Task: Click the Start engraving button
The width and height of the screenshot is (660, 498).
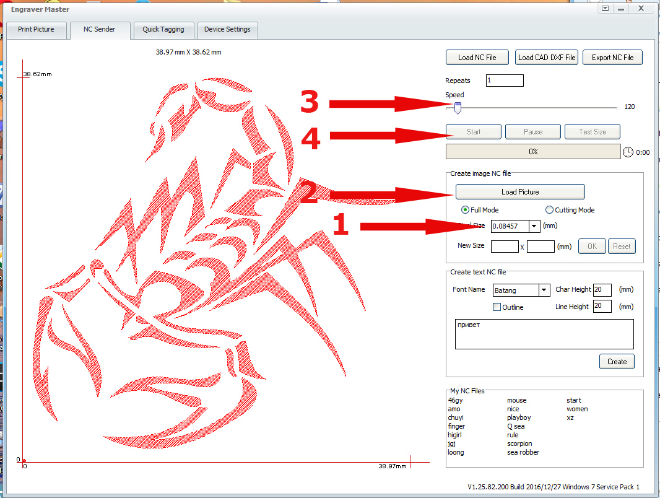Action: coord(474,132)
